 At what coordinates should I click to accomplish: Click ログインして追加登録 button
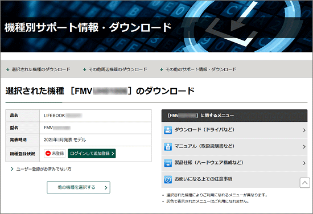[x=92, y=153]
